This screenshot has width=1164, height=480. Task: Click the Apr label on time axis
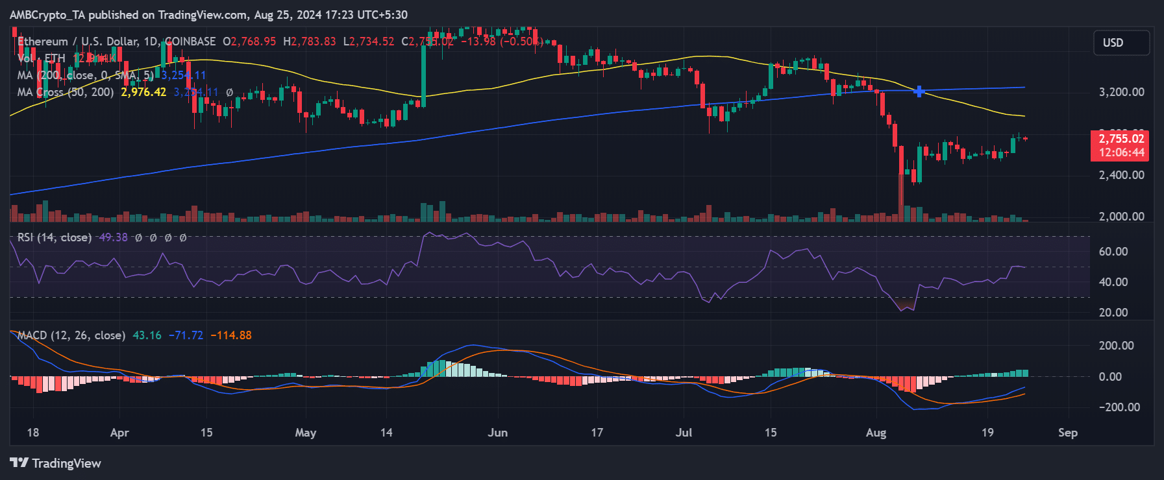coord(119,433)
